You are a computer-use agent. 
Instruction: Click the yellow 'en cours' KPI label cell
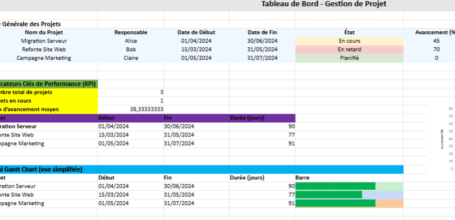(x=49, y=101)
